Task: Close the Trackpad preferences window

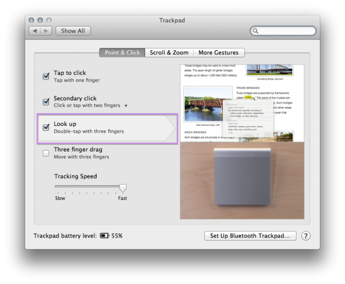Action: coord(31,20)
